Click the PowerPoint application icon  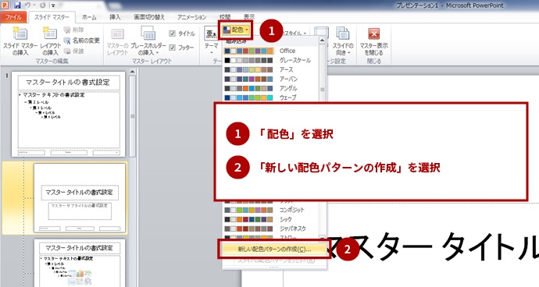tap(5, 5)
